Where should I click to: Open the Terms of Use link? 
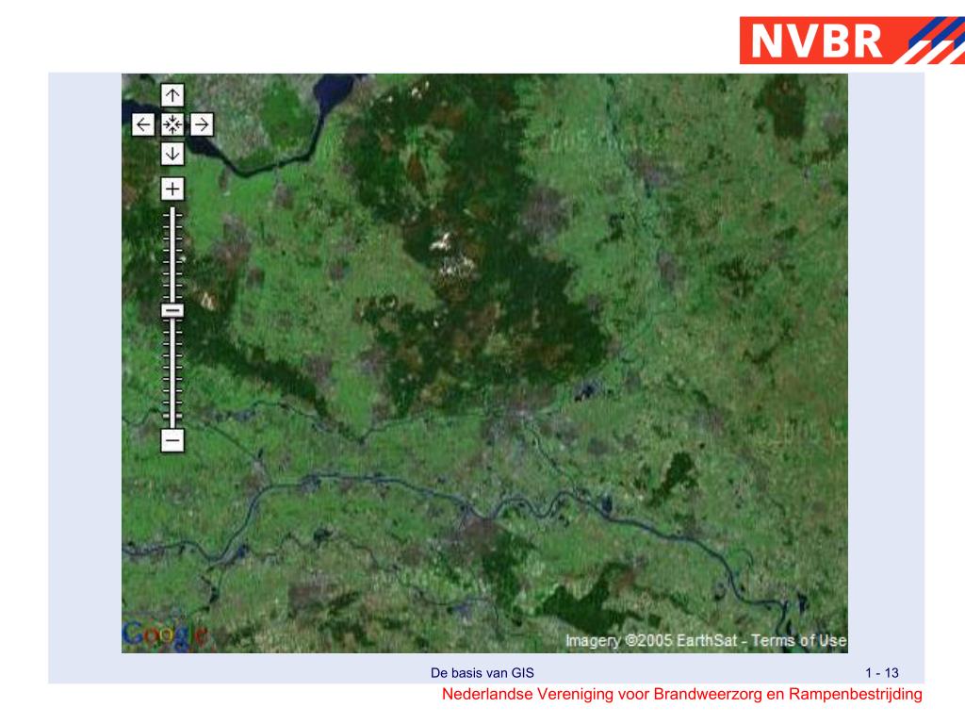click(x=799, y=641)
